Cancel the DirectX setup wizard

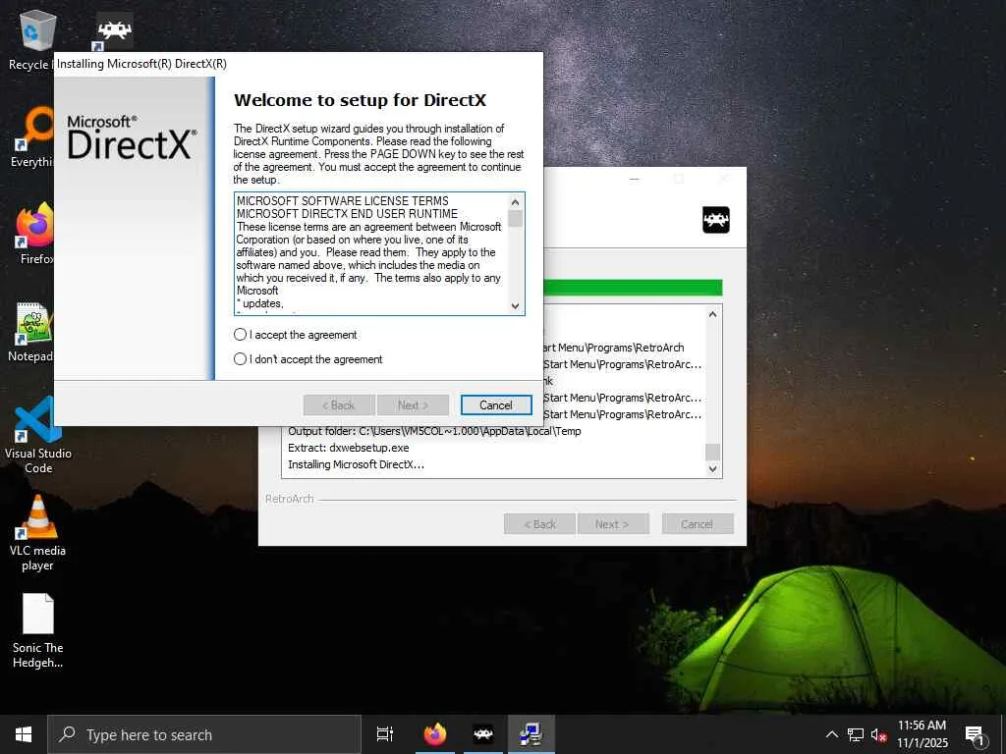[x=496, y=405]
